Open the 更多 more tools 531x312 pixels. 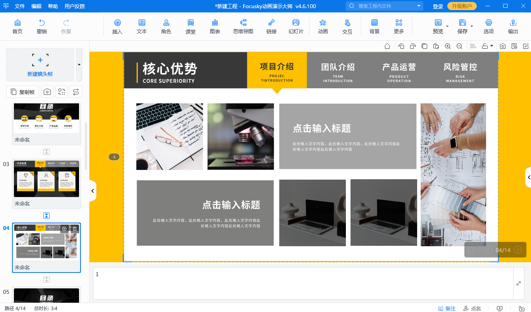click(x=399, y=26)
